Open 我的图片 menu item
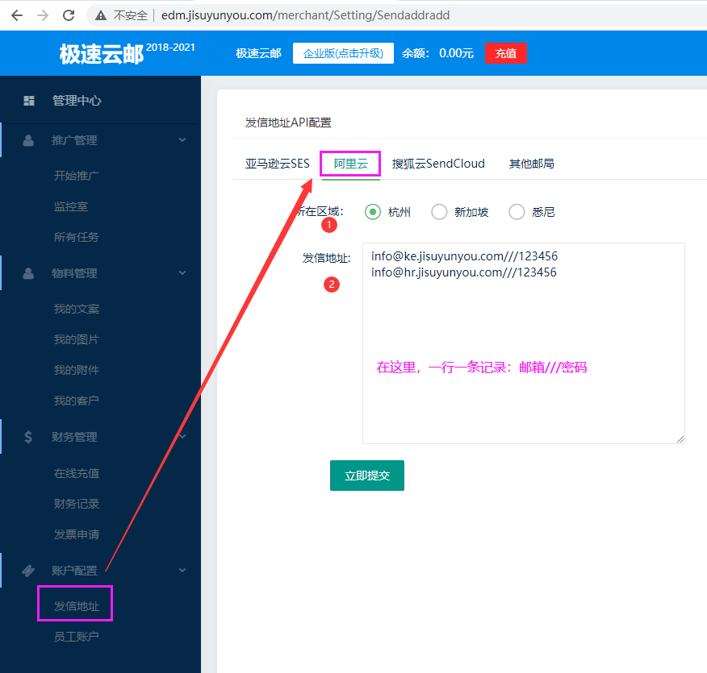Image resolution: width=707 pixels, height=673 pixels. [x=77, y=339]
